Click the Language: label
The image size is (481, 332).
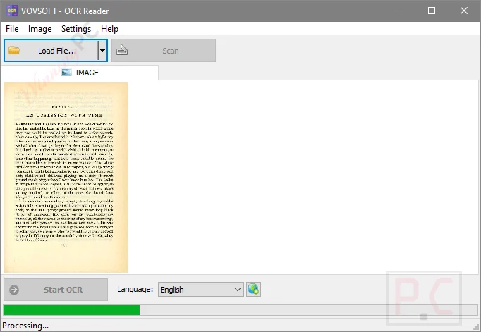[135, 289]
